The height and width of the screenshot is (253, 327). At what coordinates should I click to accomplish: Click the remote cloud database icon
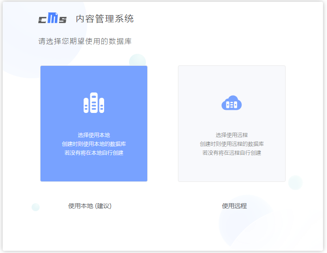click(231, 103)
